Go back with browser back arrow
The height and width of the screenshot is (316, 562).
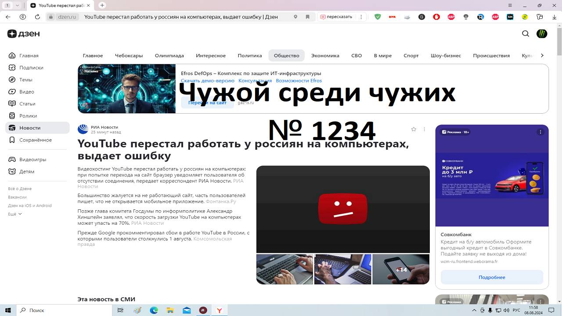click(8, 17)
